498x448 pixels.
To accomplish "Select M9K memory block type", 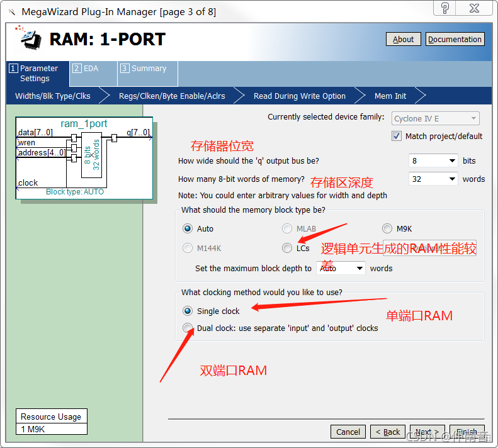I will [387, 228].
